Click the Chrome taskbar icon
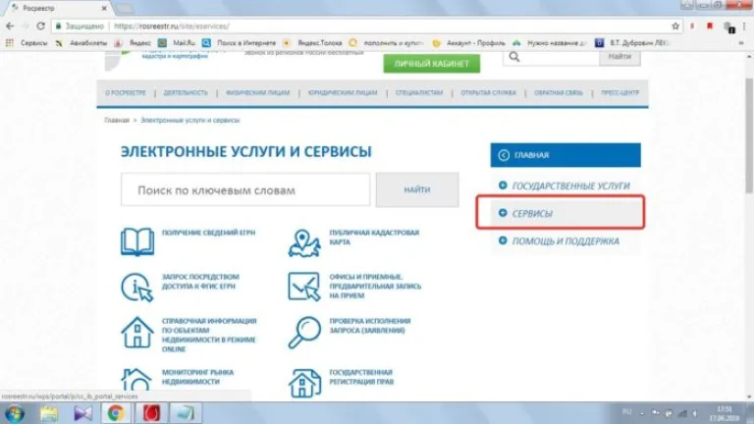 (x=116, y=413)
